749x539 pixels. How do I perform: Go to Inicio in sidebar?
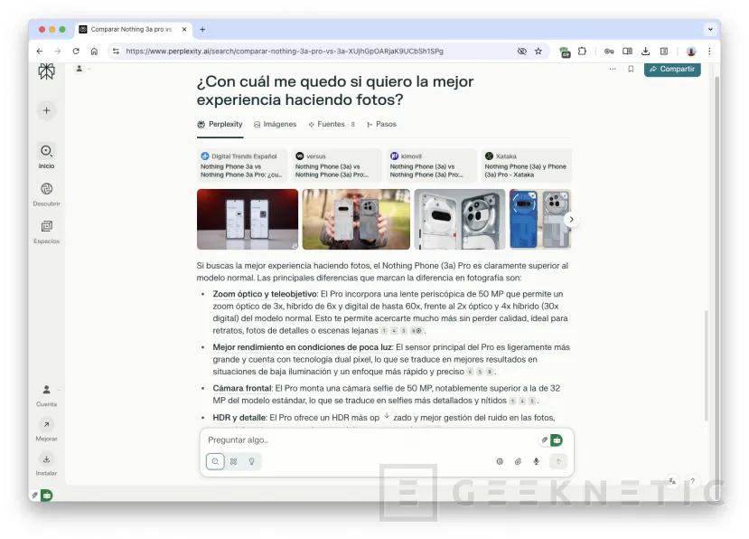[x=46, y=156]
